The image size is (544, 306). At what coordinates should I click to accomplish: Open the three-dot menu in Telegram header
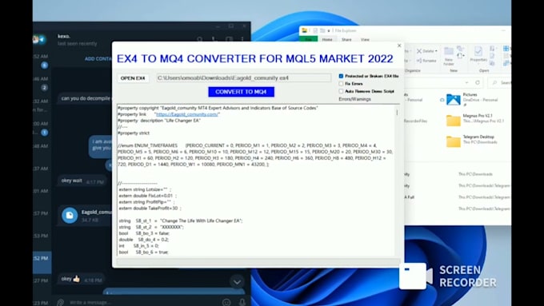tap(242, 39)
